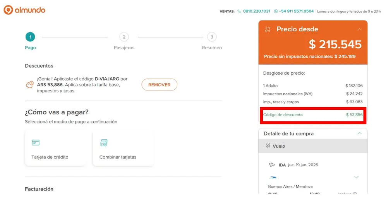
Task: Click the 1 Adulto price row
Action: click(313, 85)
